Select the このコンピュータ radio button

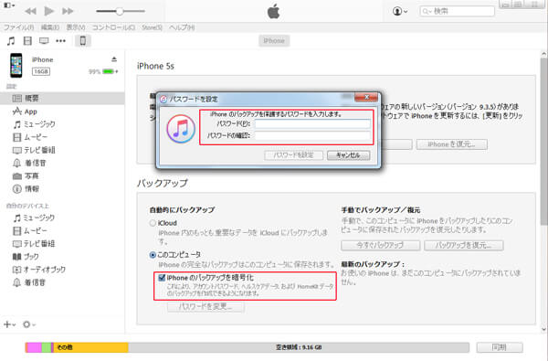pos(153,255)
